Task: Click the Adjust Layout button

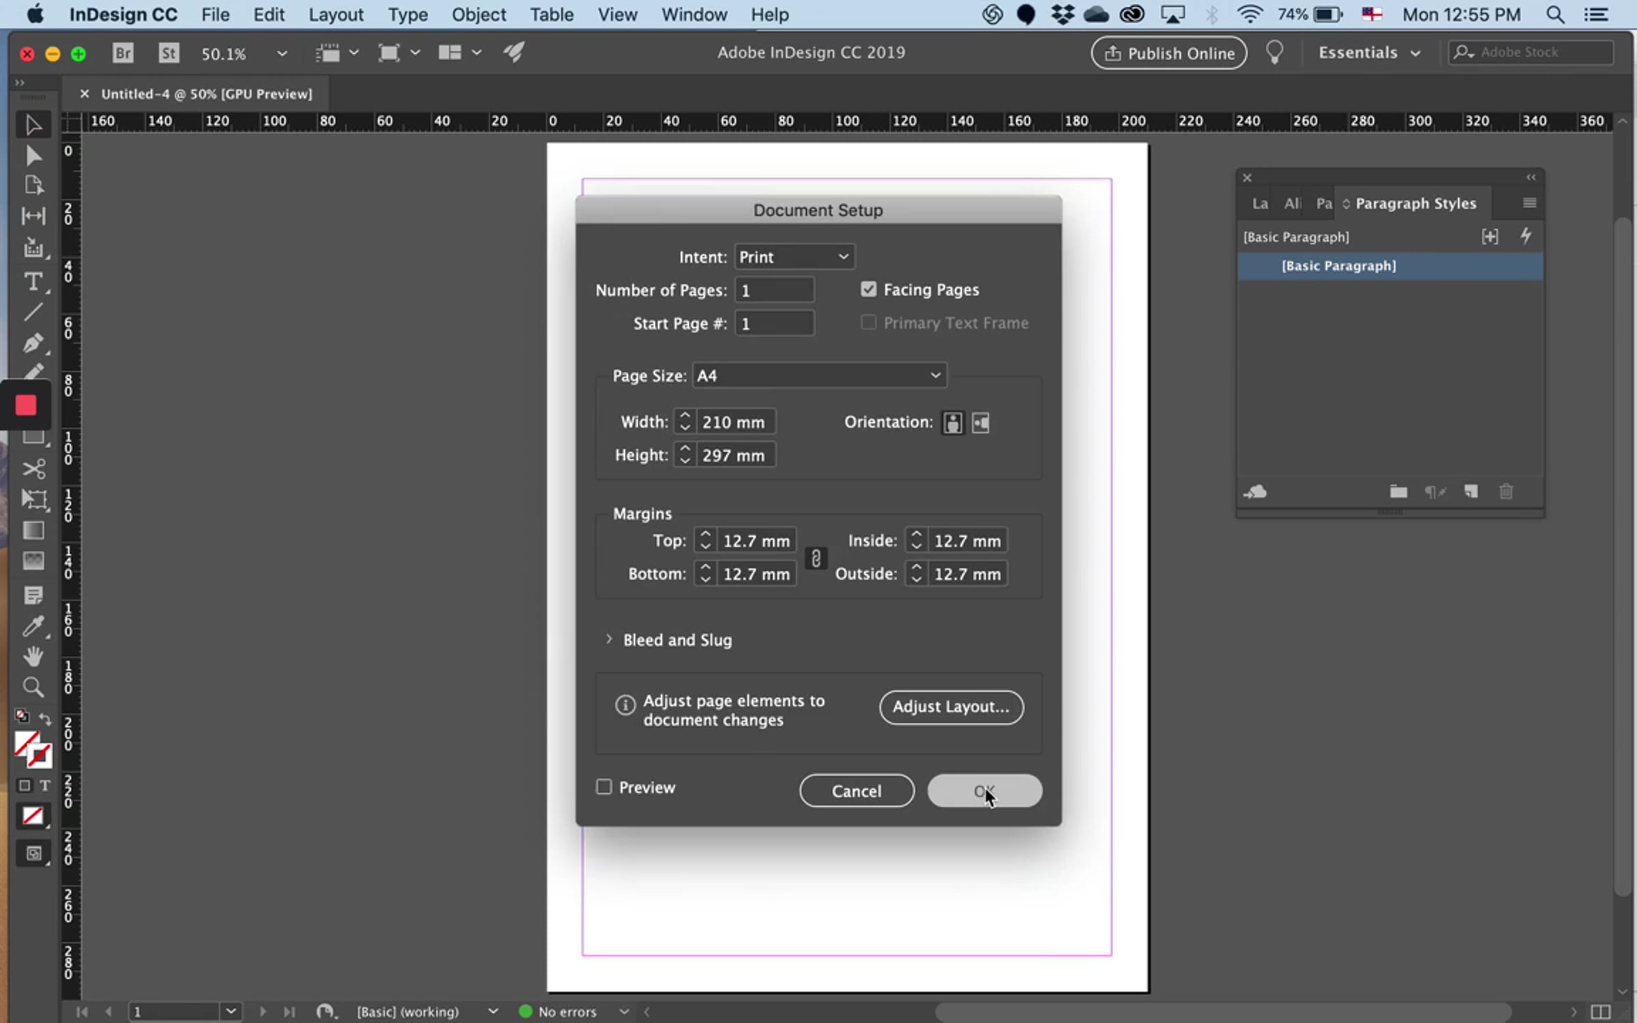Action: (951, 707)
